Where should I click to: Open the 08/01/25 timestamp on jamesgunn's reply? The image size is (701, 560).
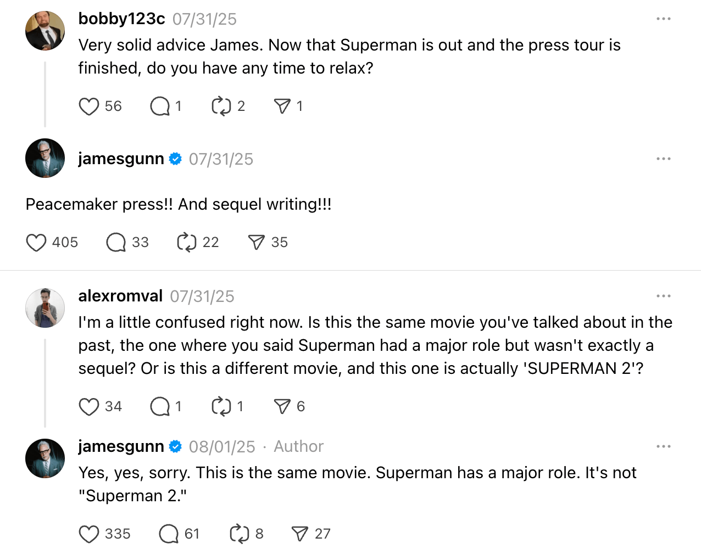[222, 447]
